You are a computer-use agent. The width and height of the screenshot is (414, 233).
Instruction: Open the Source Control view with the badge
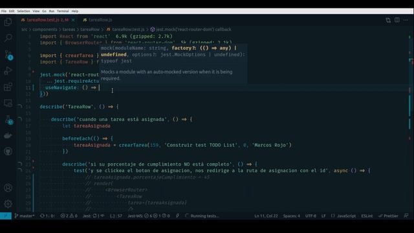pos(8,54)
